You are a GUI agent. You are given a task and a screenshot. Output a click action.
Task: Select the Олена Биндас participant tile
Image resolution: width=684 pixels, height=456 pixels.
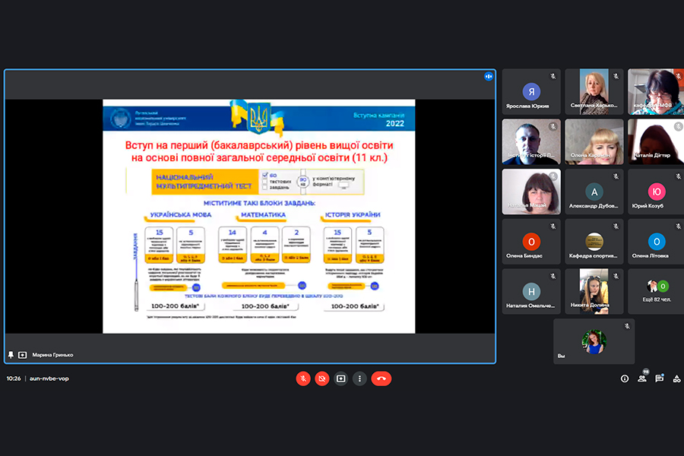click(x=531, y=242)
